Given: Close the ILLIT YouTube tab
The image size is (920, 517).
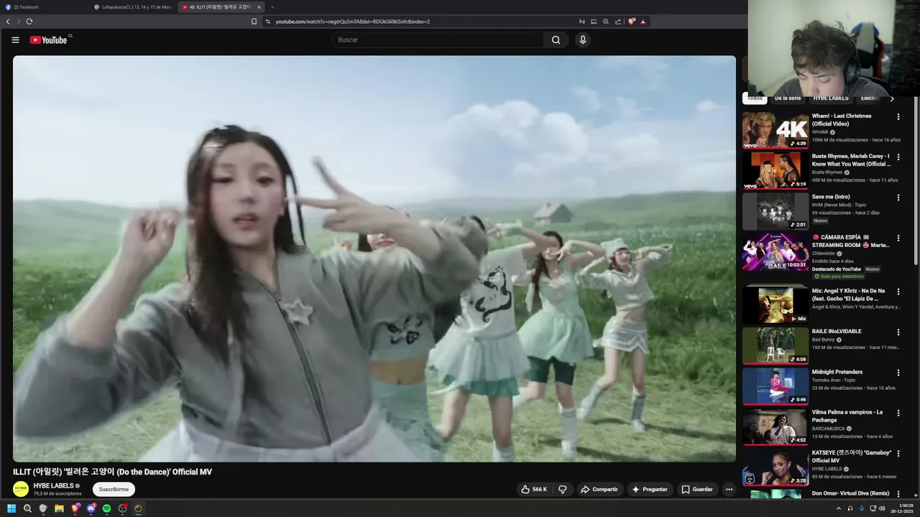Looking at the screenshot, I should tap(259, 7).
